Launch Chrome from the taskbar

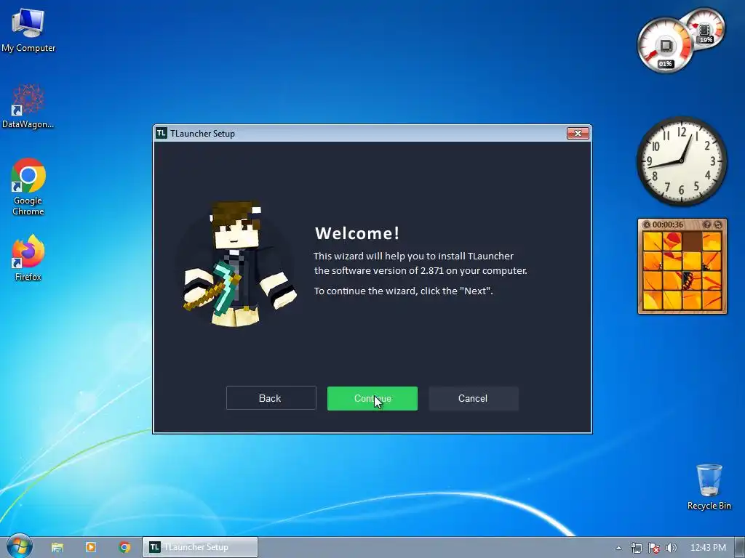(x=124, y=547)
